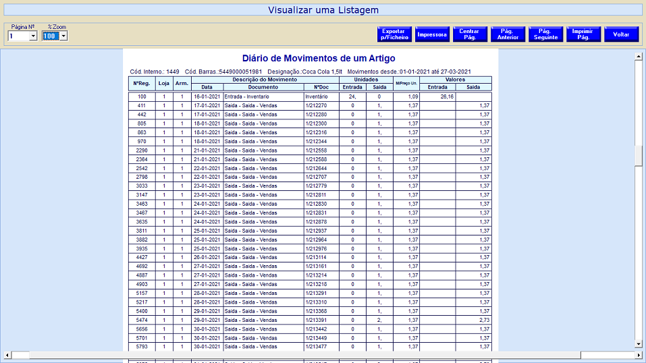Image resolution: width=646 pixels, height=363 pixels.
Task: Click the vertical scrollbar up arrow
Action: 639,57
